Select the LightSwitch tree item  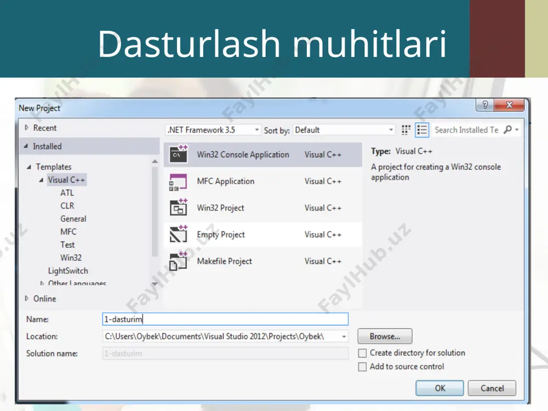pos(68,271)
